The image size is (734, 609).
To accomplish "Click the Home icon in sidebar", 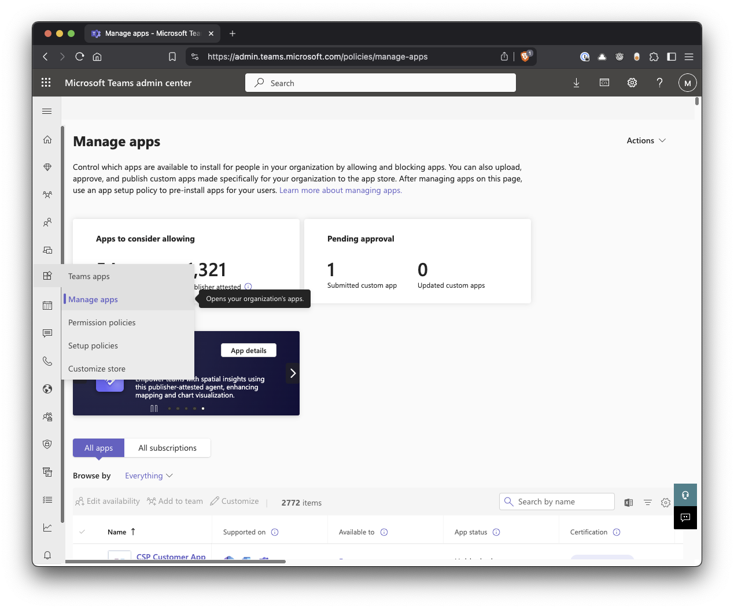I will pyautogui.click(x=47, y=139).
